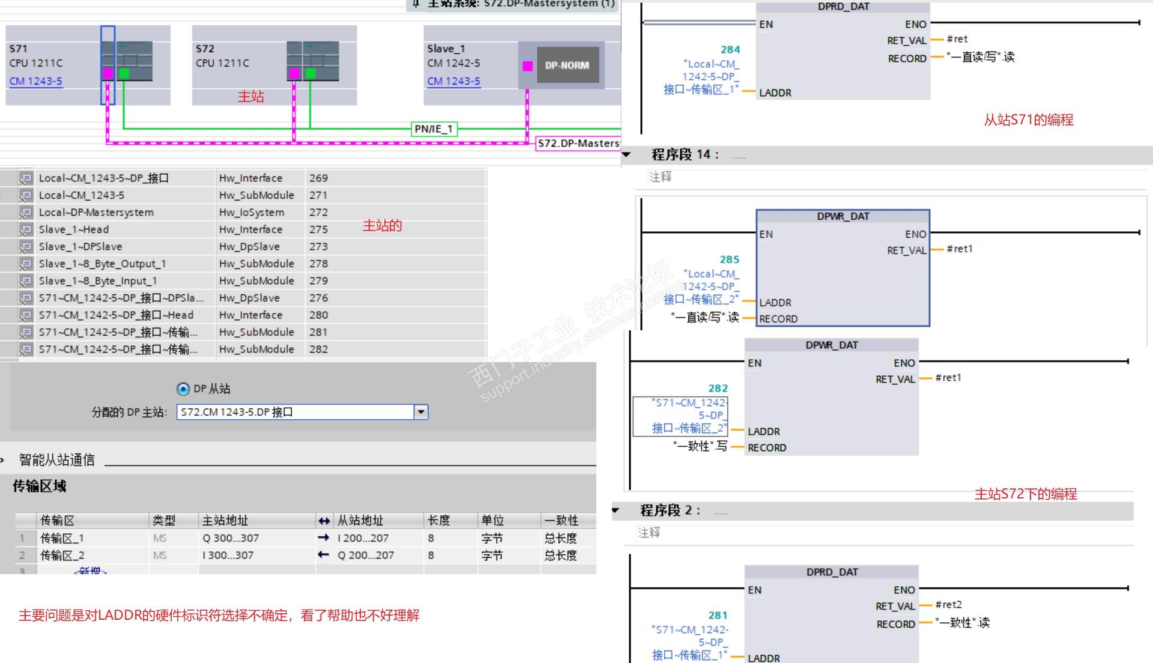The width and height of the screenshot is (1153, 663).
Task: Click magenta DP port on Slave_1
Action: click(x=527, y=66)
